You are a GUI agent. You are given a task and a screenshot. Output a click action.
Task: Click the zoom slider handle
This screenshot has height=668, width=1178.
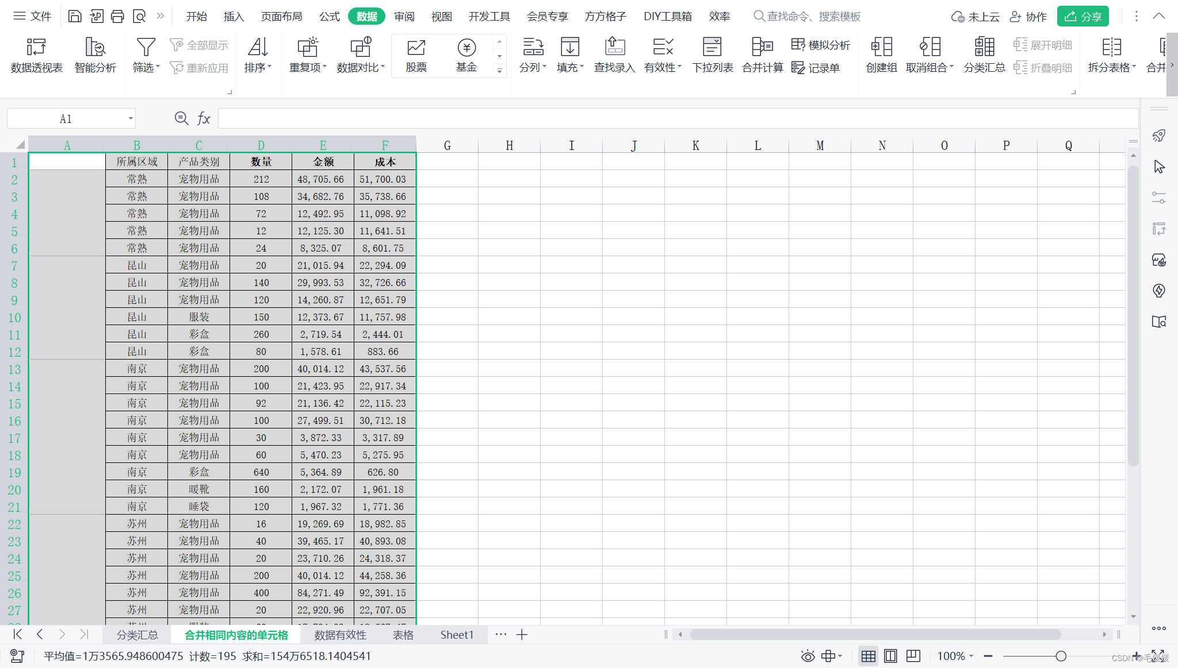[x=1061, y=656]
